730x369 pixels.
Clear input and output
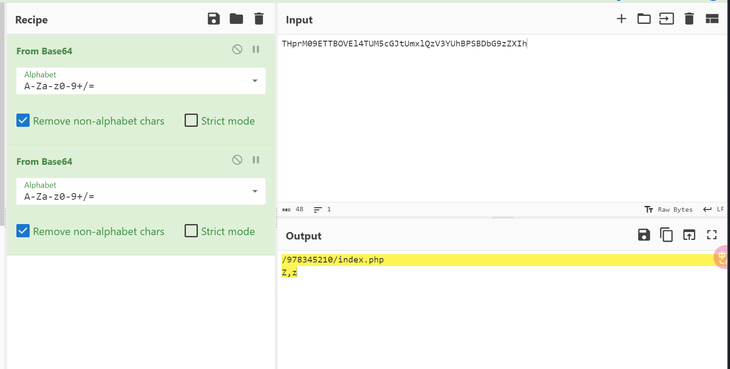(689, 19)
